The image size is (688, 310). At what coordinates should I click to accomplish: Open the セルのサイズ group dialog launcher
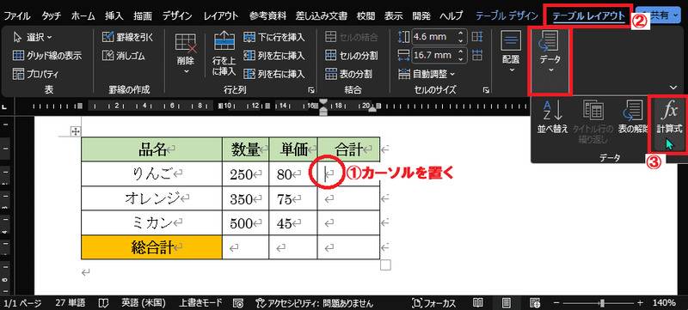tap(486, 90)
